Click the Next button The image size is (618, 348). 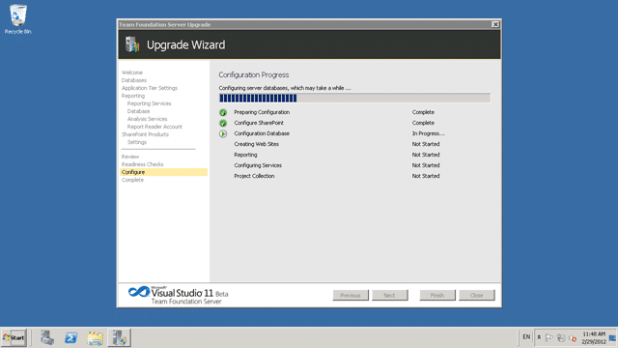pyautogui.click(x=390, y=295)
